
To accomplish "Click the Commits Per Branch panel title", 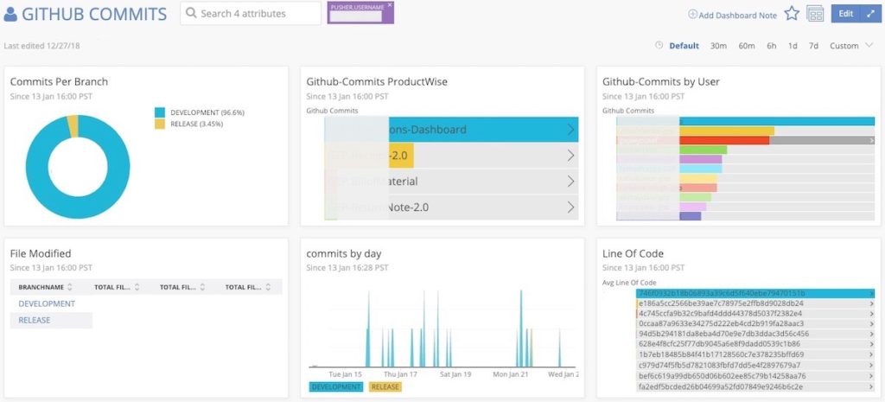I will coord(59,82).
